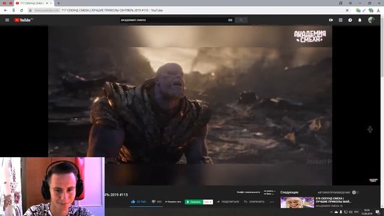Viewport: 384px width, 216px height.
Task: Switch keyboard language РУС indicator
Action: [x=356, y=212]
